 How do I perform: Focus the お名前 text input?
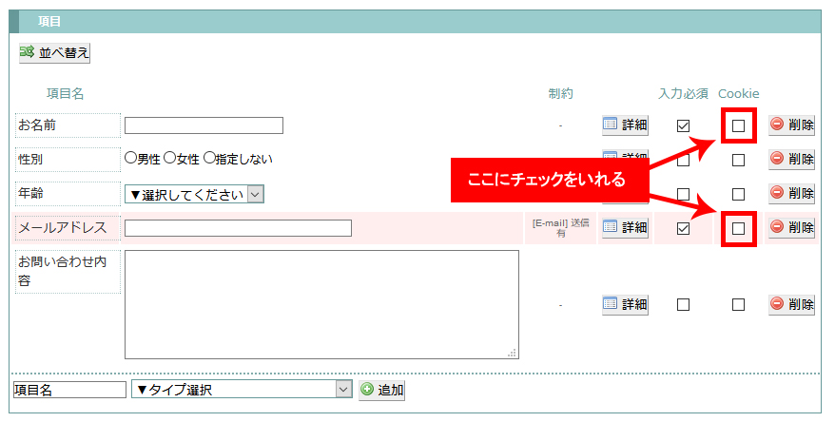click(x=204, y=125)
